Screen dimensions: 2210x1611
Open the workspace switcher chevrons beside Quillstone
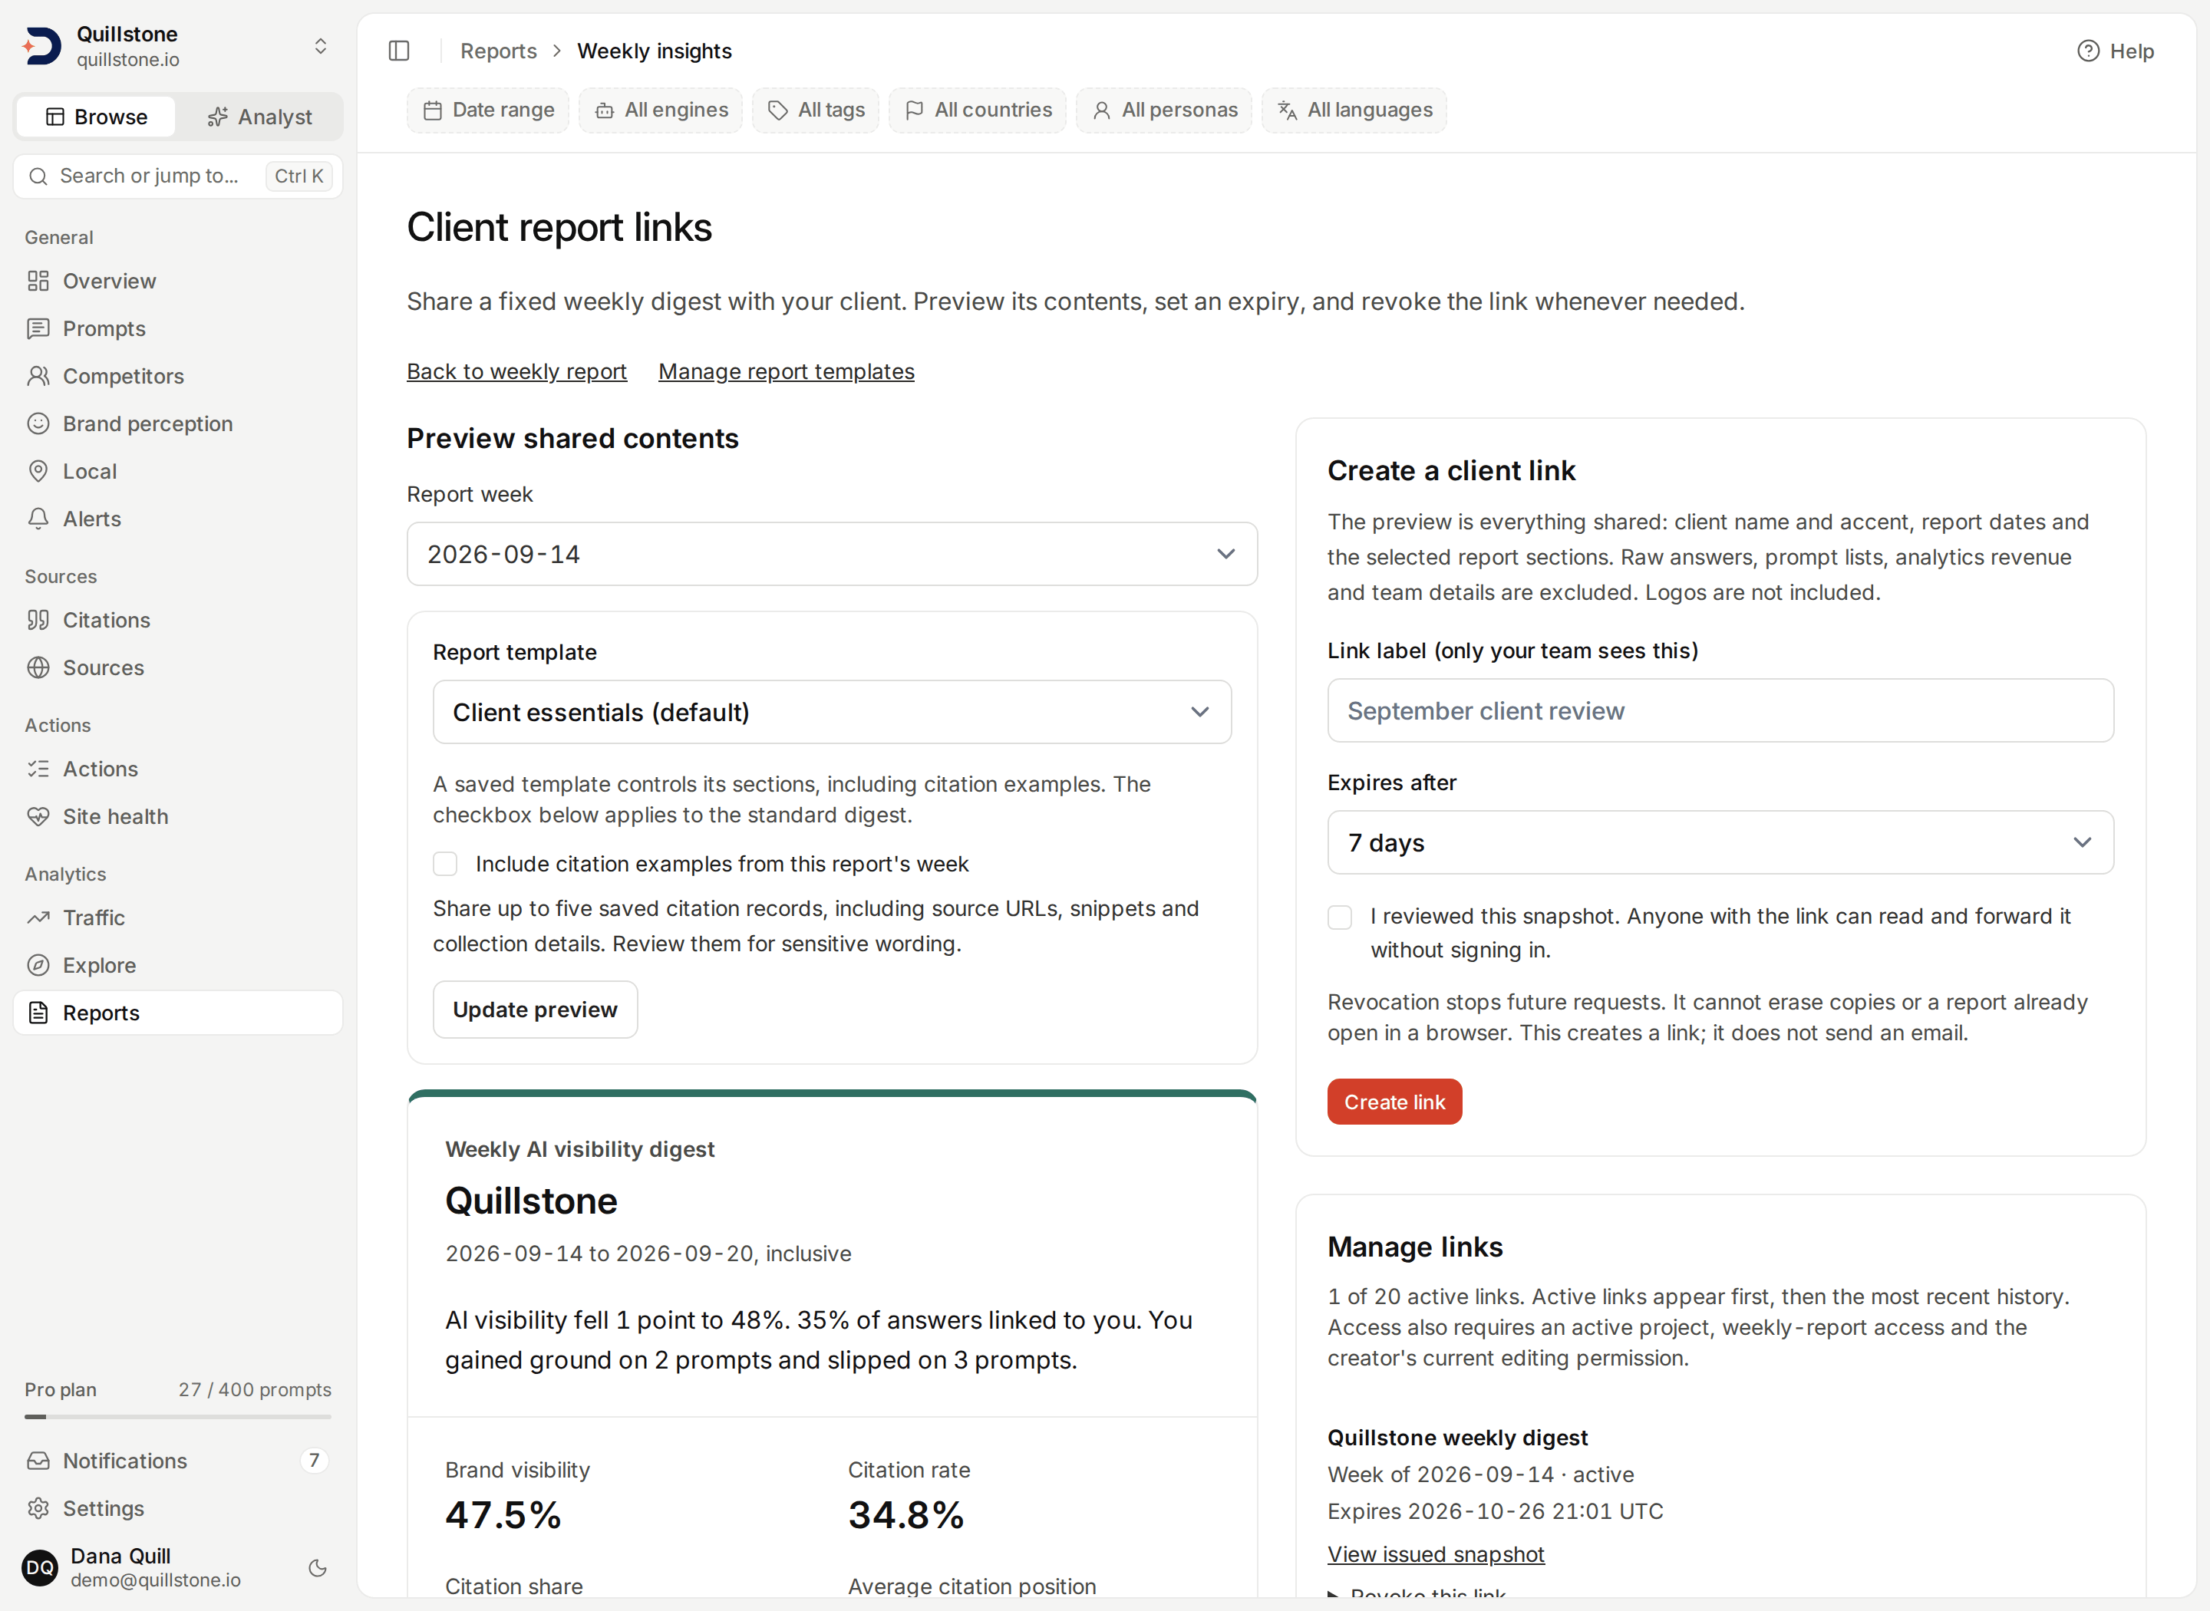click(320, 46)
